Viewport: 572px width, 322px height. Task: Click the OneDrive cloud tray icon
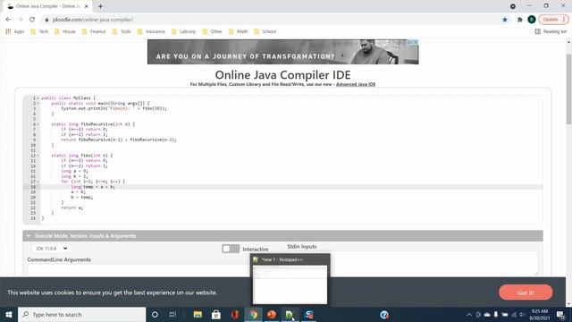point(487,314)
